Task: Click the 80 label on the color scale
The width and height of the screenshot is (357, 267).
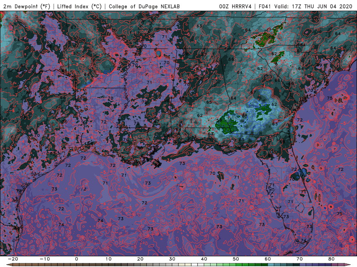Action: click(x=332, y=259)
